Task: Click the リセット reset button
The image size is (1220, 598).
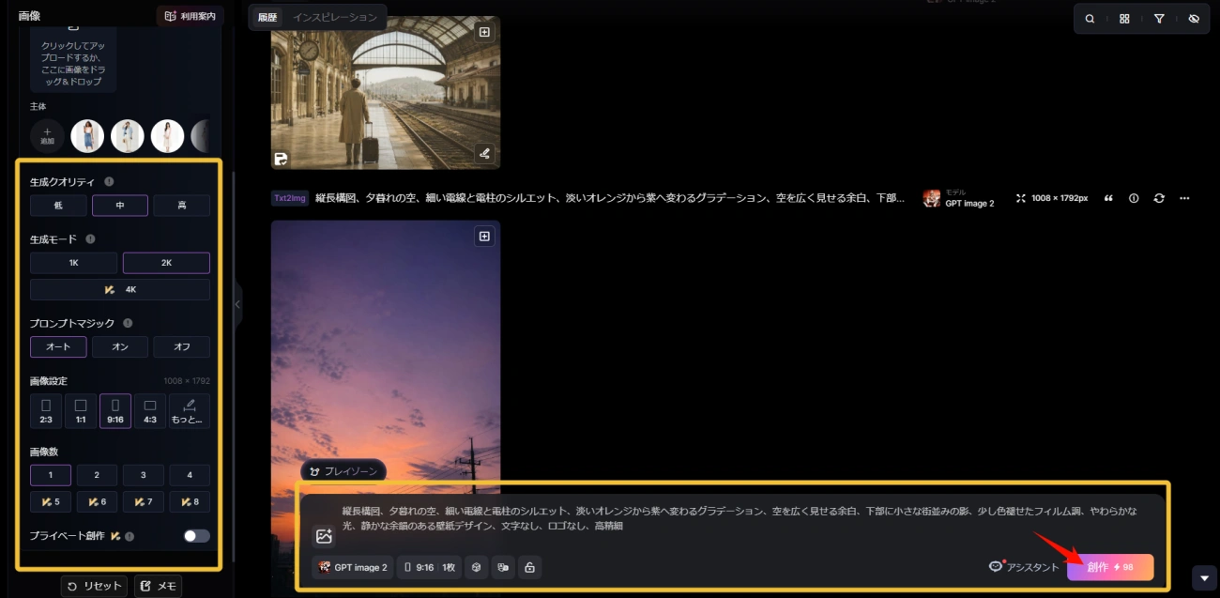Action: (x=94, y=586)
